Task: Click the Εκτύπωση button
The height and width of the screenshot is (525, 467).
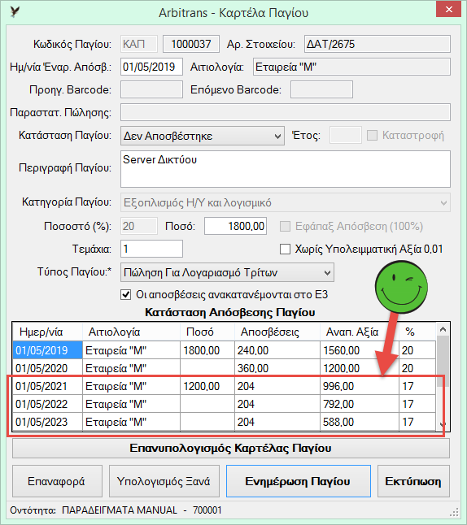Action: point(413,481)
